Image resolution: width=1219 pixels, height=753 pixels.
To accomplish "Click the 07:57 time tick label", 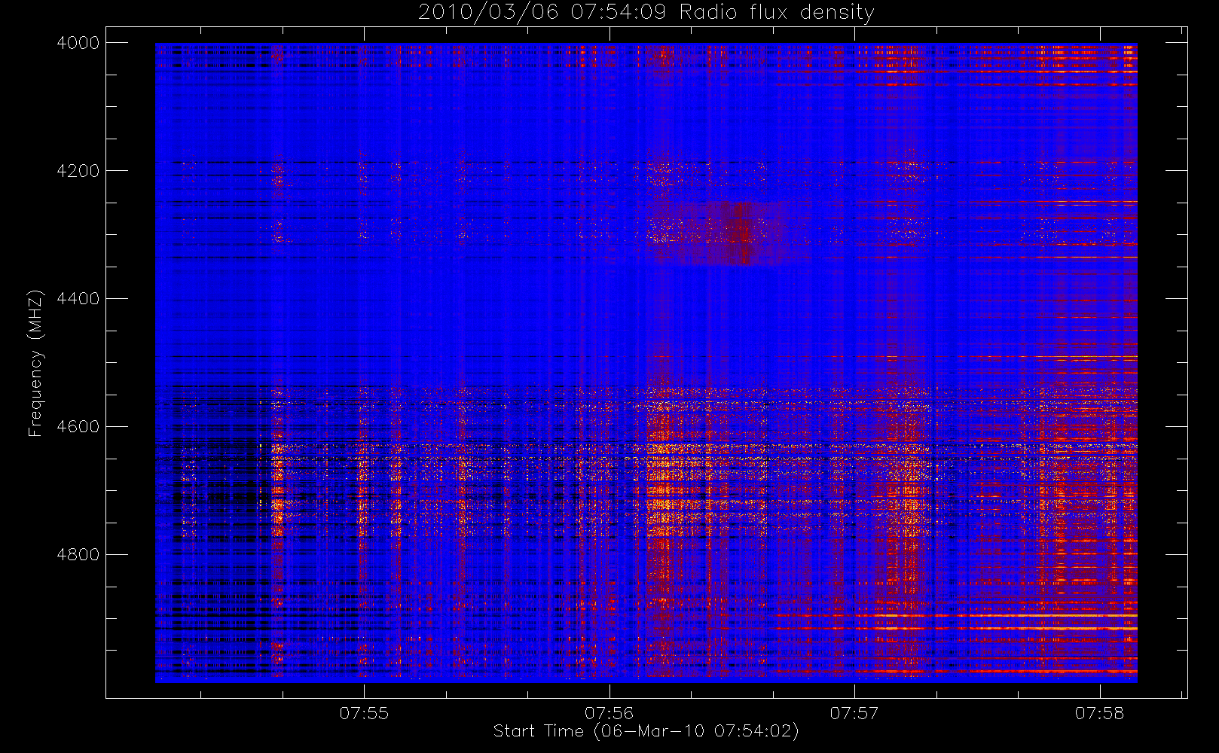I will click(854, 713).
